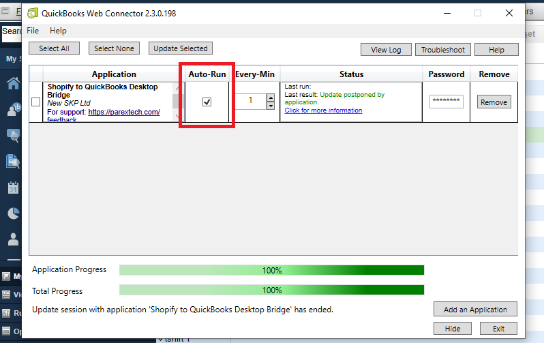Click the Select All button
Screen dimensions: 544x343
point(54,48)
